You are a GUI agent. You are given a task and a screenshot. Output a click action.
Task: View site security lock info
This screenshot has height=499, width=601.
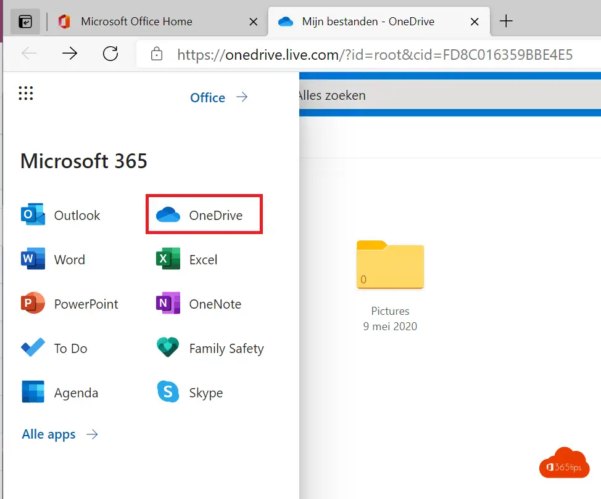[x=156, y=54]
